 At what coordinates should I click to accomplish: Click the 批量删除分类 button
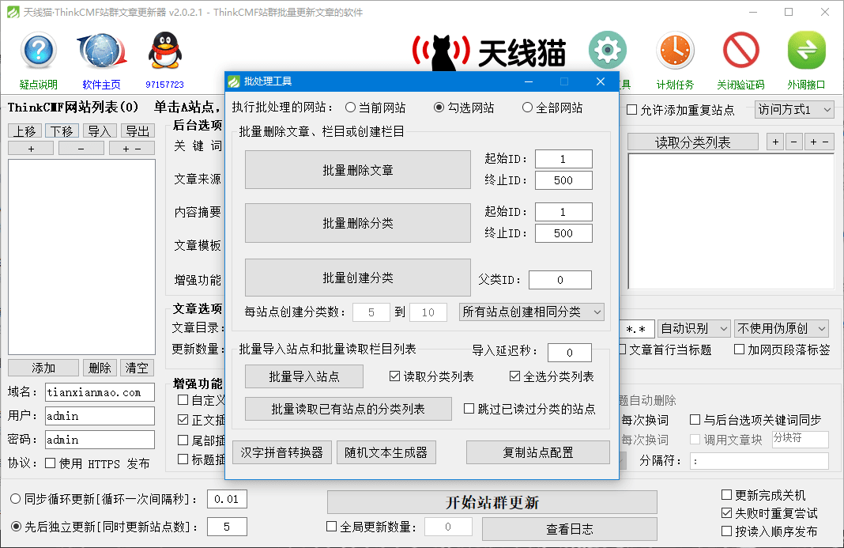click(x=358, y=223)
